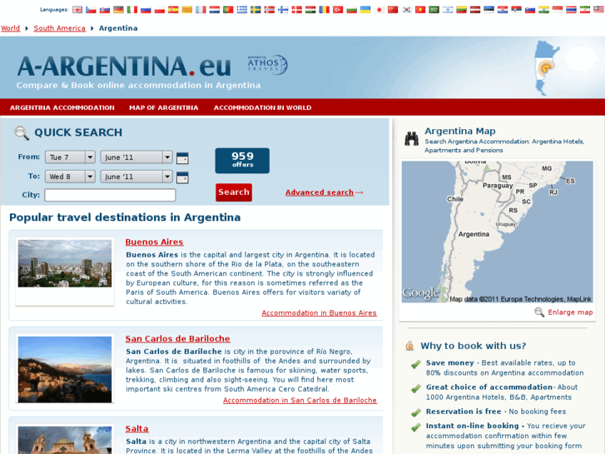Viewport: 605px width, 454px height.
Task: Switch language via the UK flag
Action: pyautogui.click(x=77, y=10)
